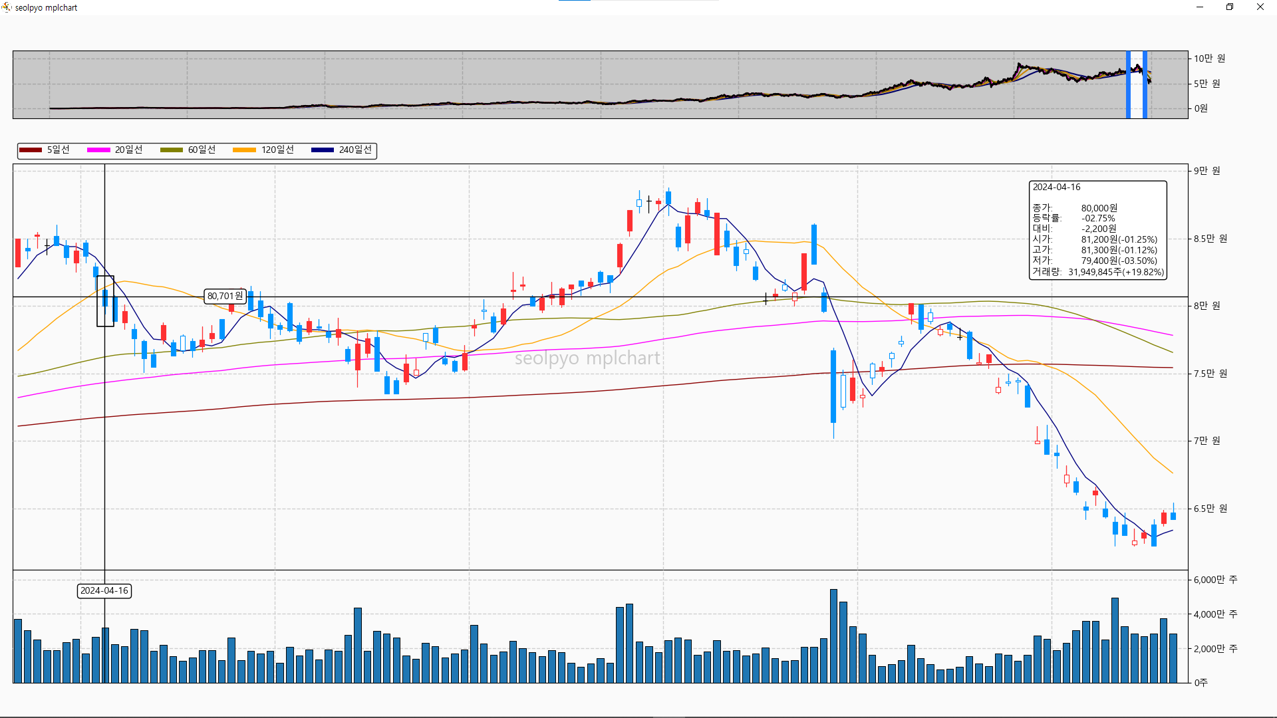Close the seolpyo mplchart window
The width and height of the screenshot is (1277, 718).
coord(1260,7)
